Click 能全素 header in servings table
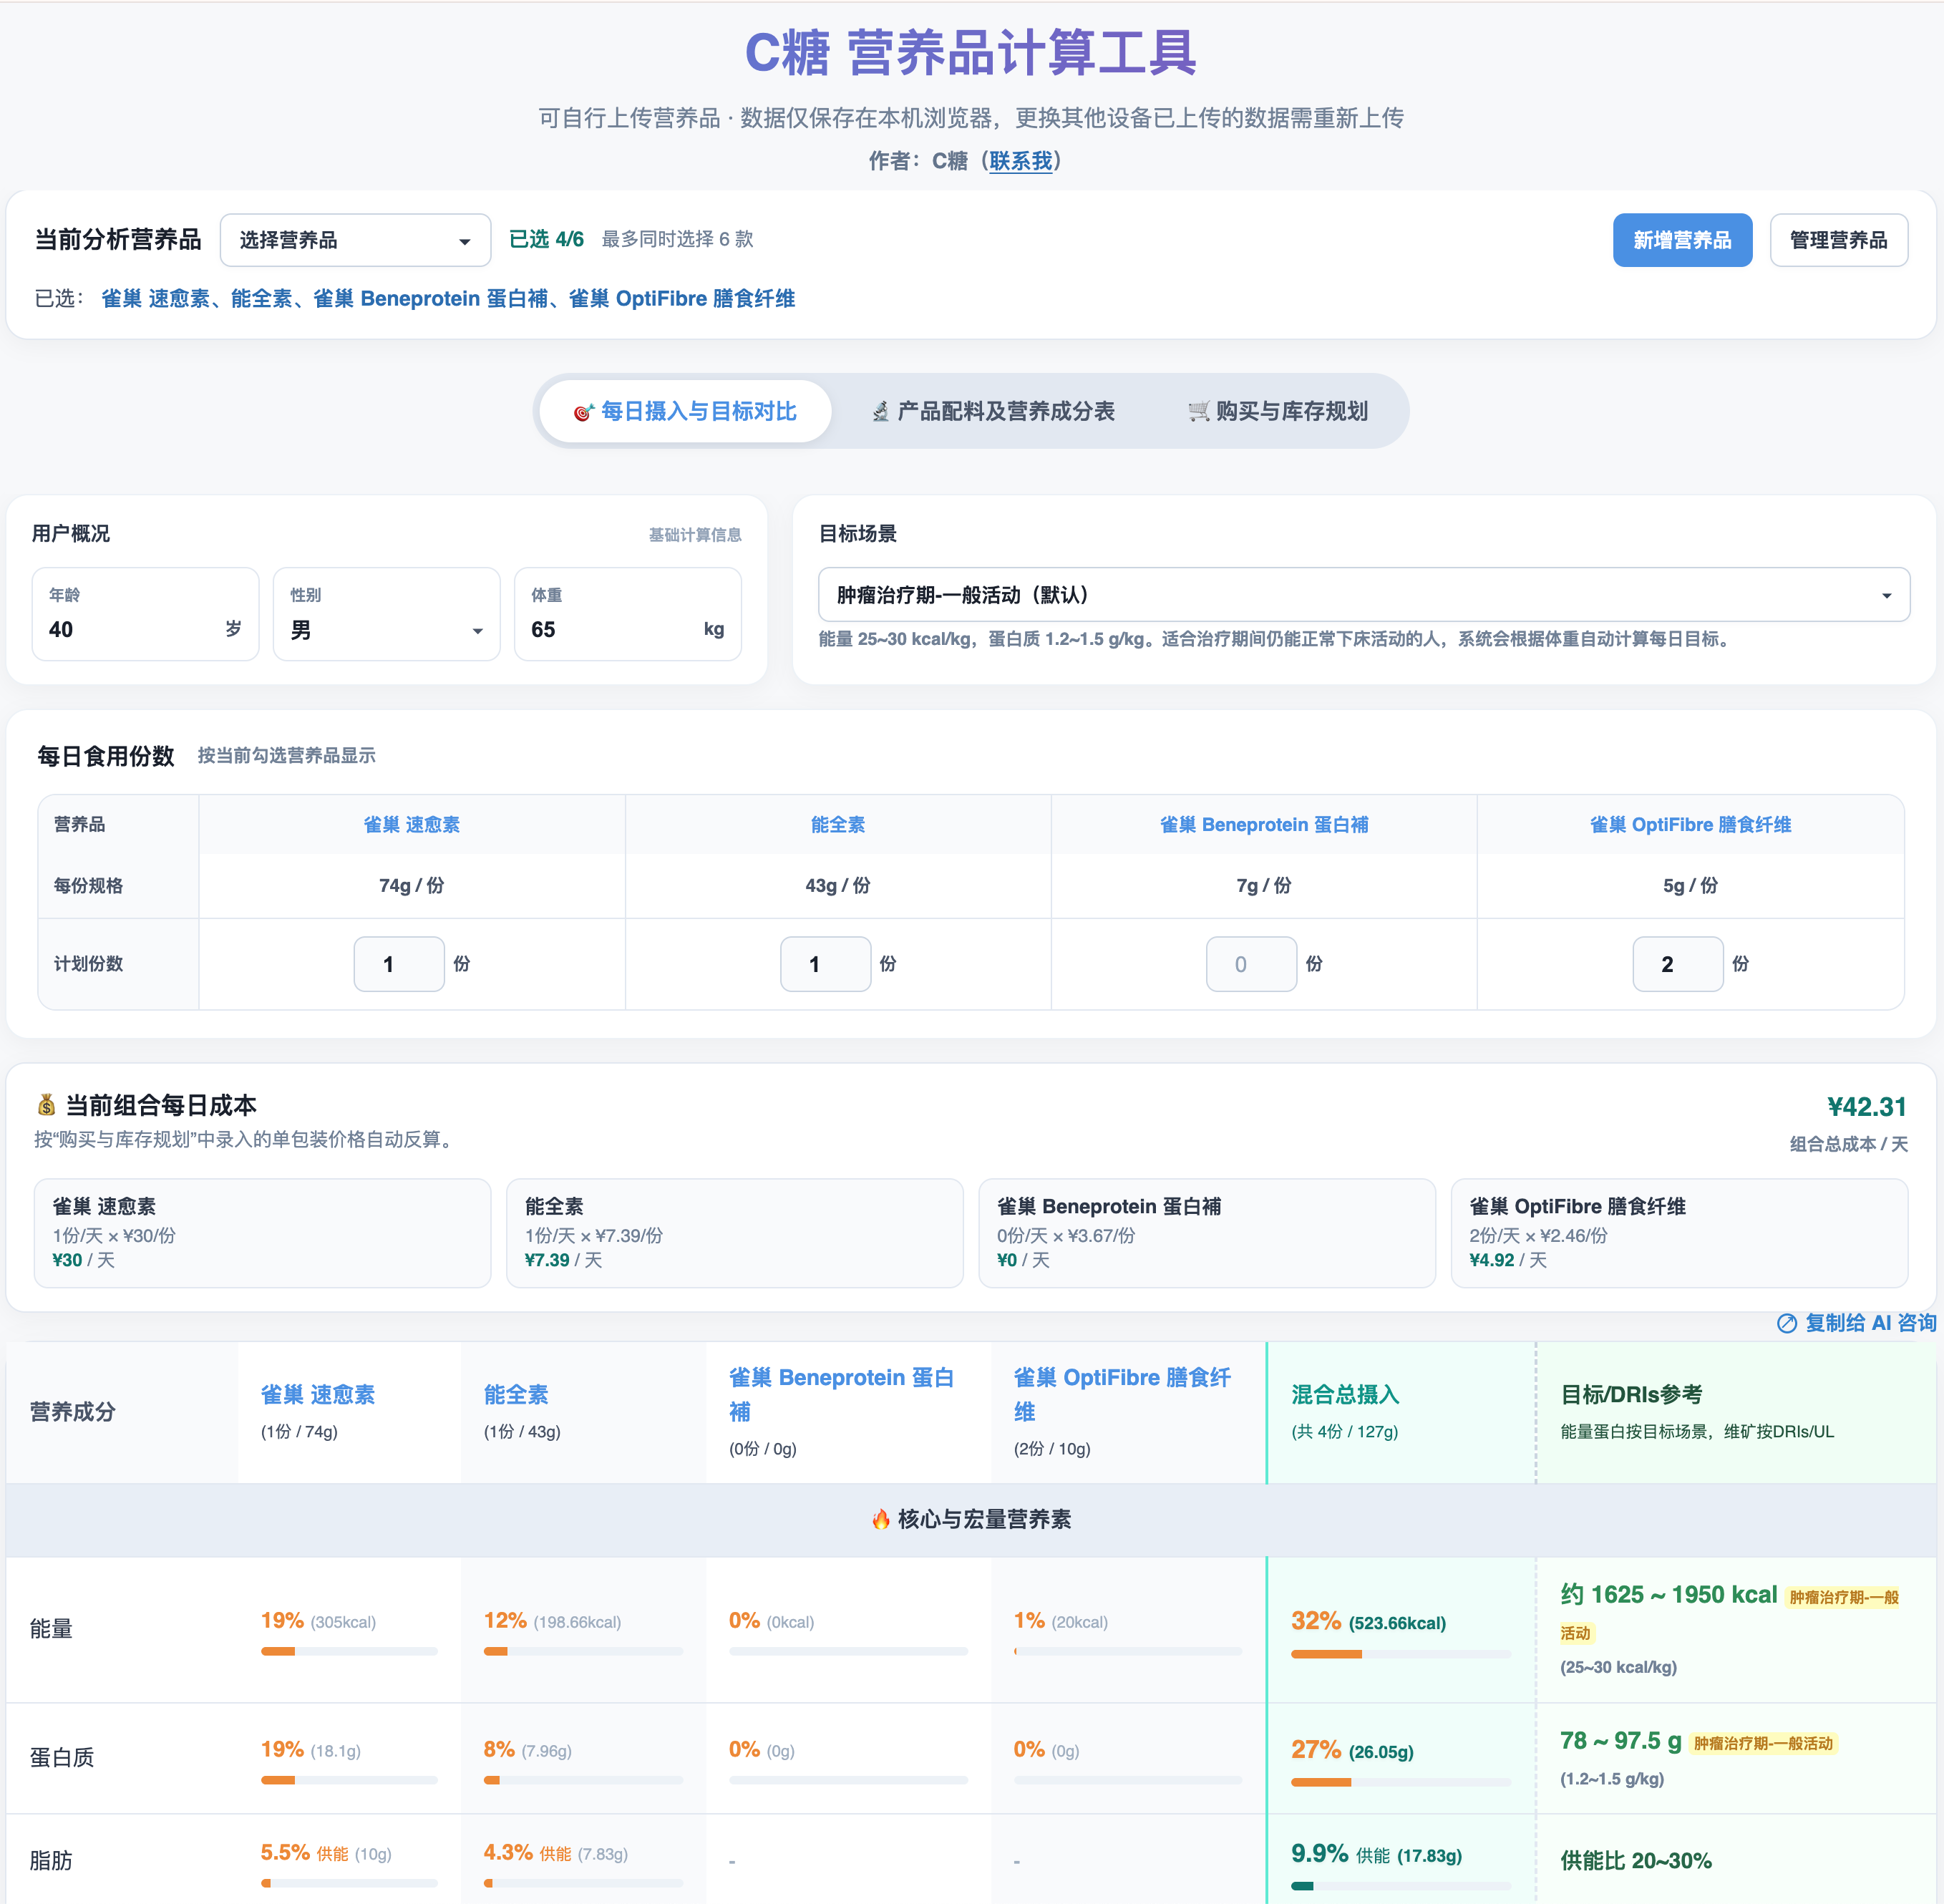The height and width of the screenshot is (1904, 1944). [838, 825]
